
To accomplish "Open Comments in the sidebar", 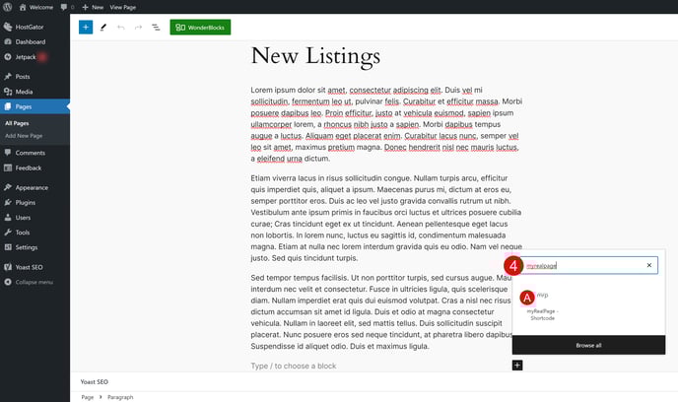I will pos(34,153).
